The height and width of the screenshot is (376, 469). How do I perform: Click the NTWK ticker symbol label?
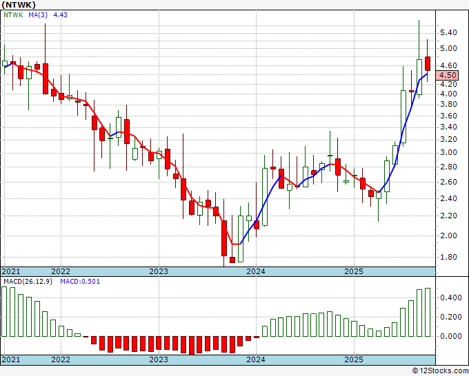(x=14, y=5)
